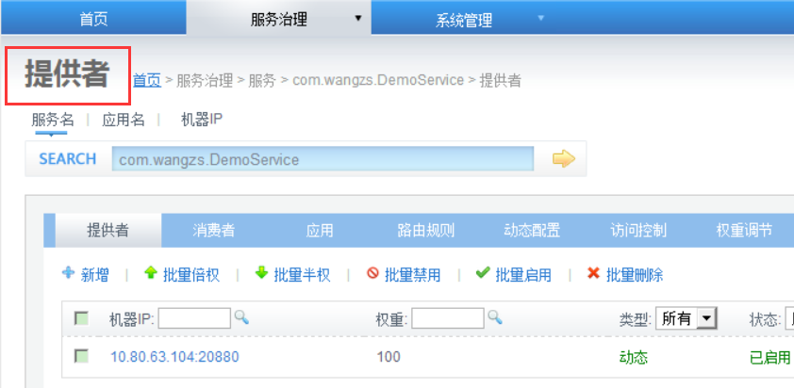Screen dimensions: 794x388
Task: Check the box for 10.80.63.104:20880 row
Action: [81, 356]
